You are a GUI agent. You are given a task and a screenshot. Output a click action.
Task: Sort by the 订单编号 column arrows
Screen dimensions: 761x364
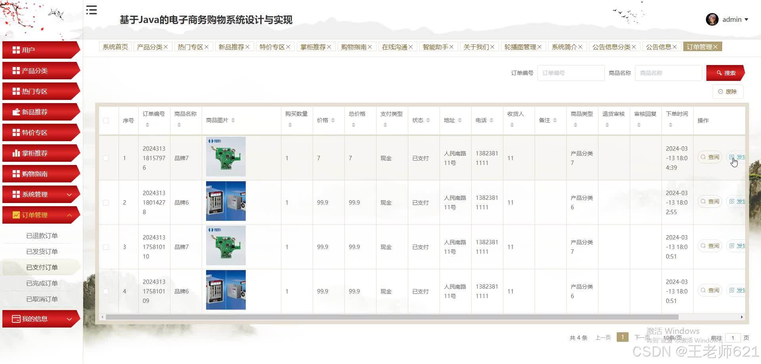pyautogui.click(x=147, y=125)
